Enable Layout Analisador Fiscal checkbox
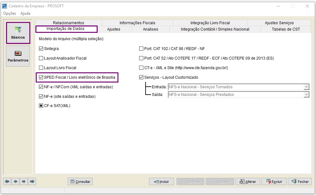 [x=41, y=58]
